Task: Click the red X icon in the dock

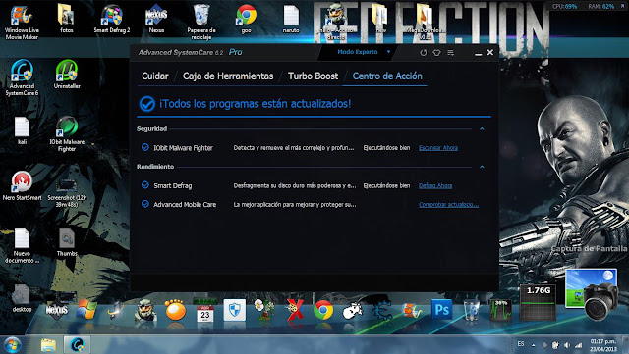Action: (x=295, y=310)
